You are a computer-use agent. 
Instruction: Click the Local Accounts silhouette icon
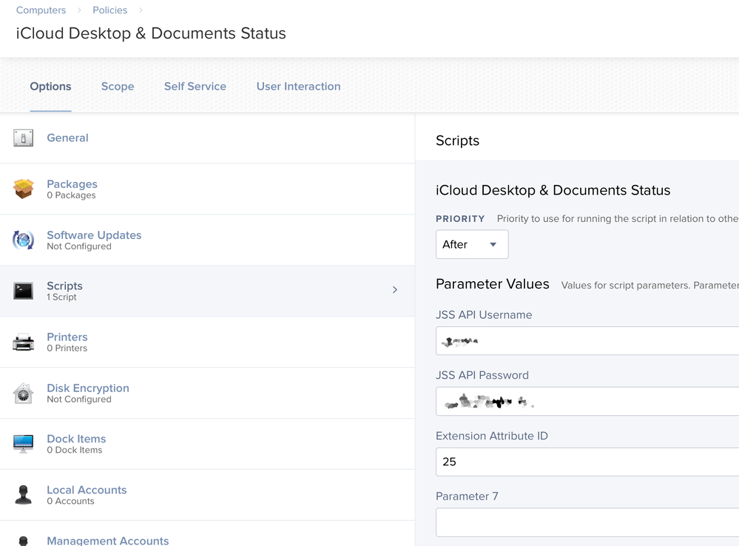(23, 495)
